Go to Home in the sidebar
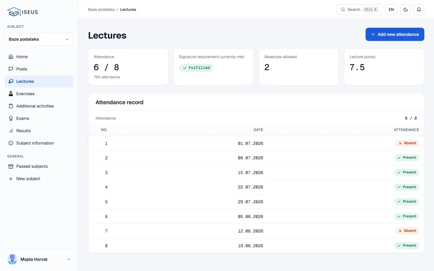 pos(39,57)
